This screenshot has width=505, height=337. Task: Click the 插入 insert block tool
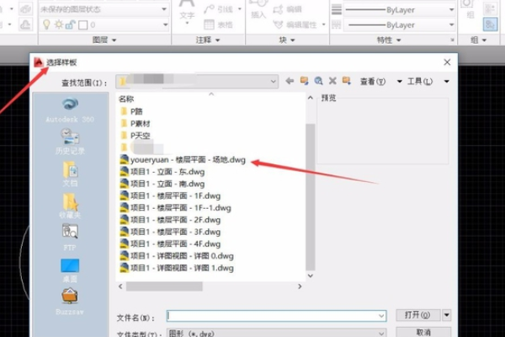(258, 9)
